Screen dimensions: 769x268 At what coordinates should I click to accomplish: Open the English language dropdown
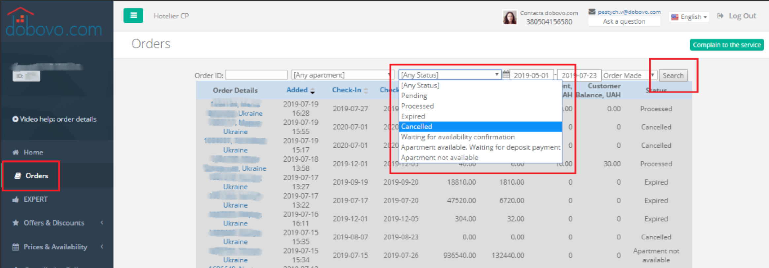point(690,17)
